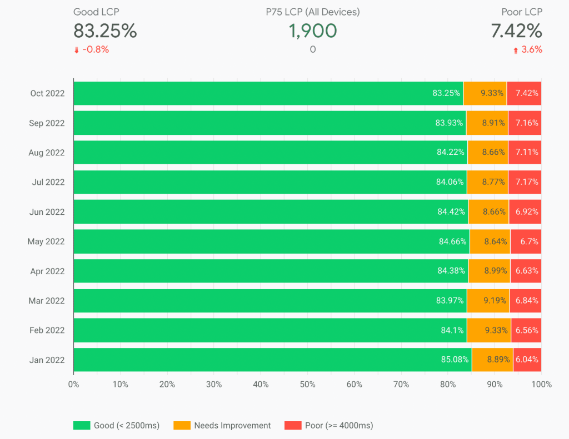569x439 pixels.
Task: Click the Poor LCP 7.42% scorecard value
Action: coord(516,31)
